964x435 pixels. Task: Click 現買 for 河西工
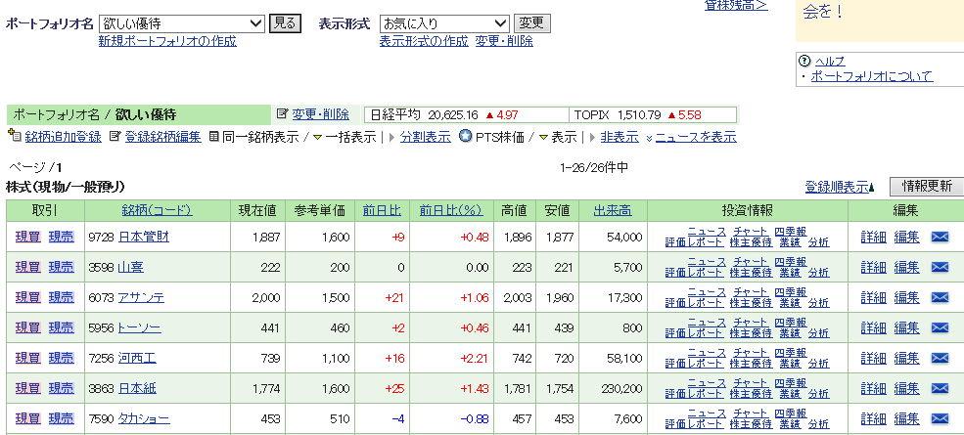click(27, 358)
